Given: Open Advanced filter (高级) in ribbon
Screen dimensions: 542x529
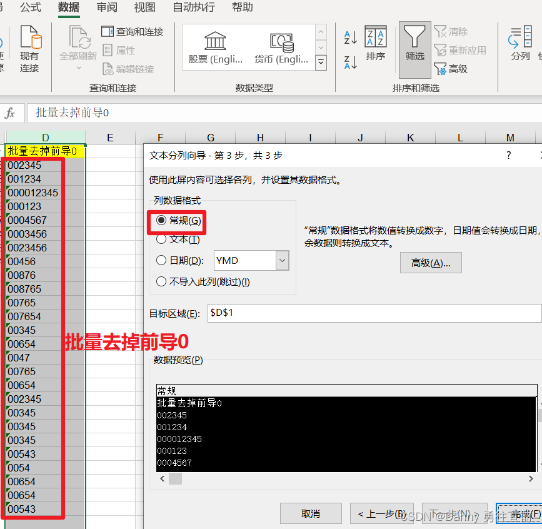Looking at the screenshot, I should pos(451,69).
